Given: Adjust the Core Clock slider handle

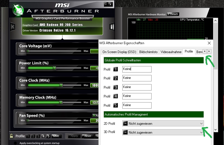Looking at the screenshot, I should click(61, 85).
